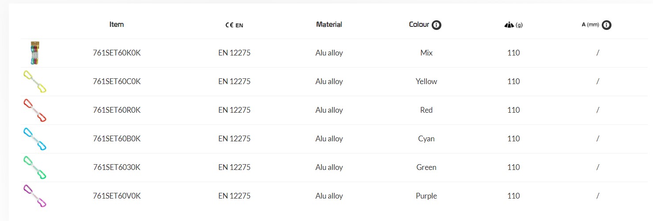
Task: Open the red quickdraw thumbnail
Action: pyautogui.click(x=34, y=110)
